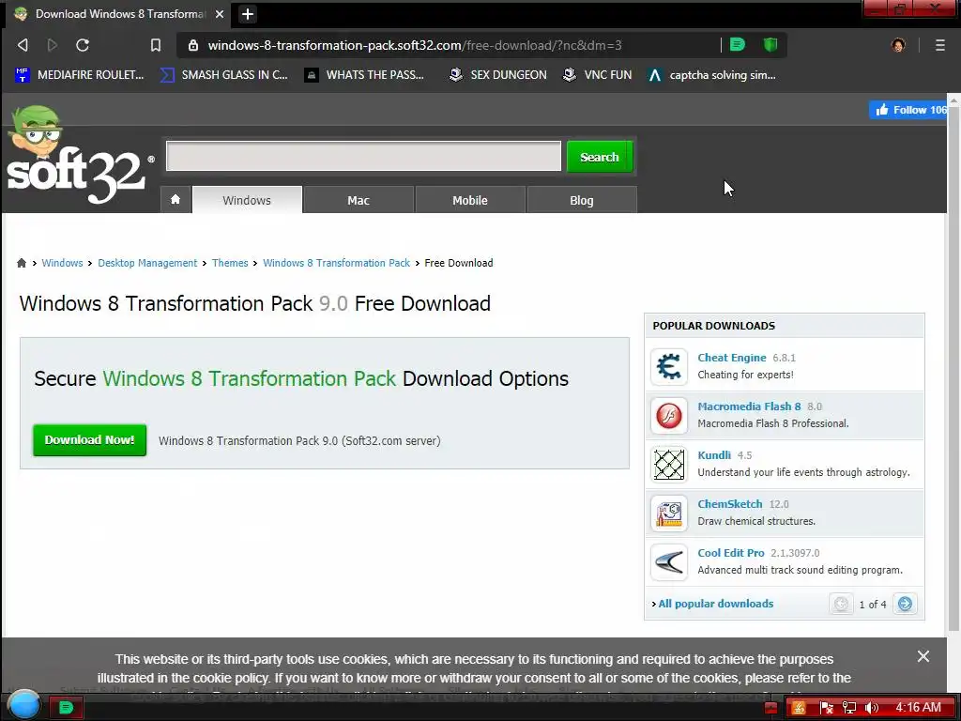Image resolution: width=961 pixels, height=721 pixels.
Task: Open the Desktop Management breadcrumb link
Action: (147, 263)
